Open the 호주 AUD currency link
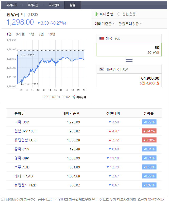 [22, 167]
